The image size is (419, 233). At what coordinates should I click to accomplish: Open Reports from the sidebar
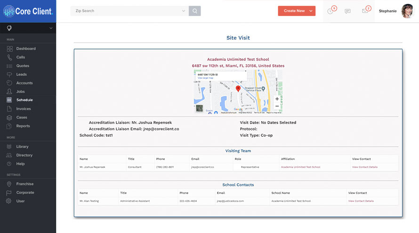tap(23, 126)
